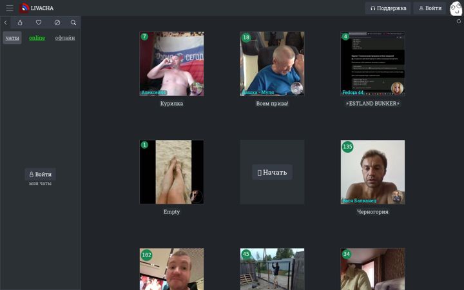This screenshot has width=464, height=290.
Task: Click the Вася Балканец username label
Action: [x=359, y=200]
